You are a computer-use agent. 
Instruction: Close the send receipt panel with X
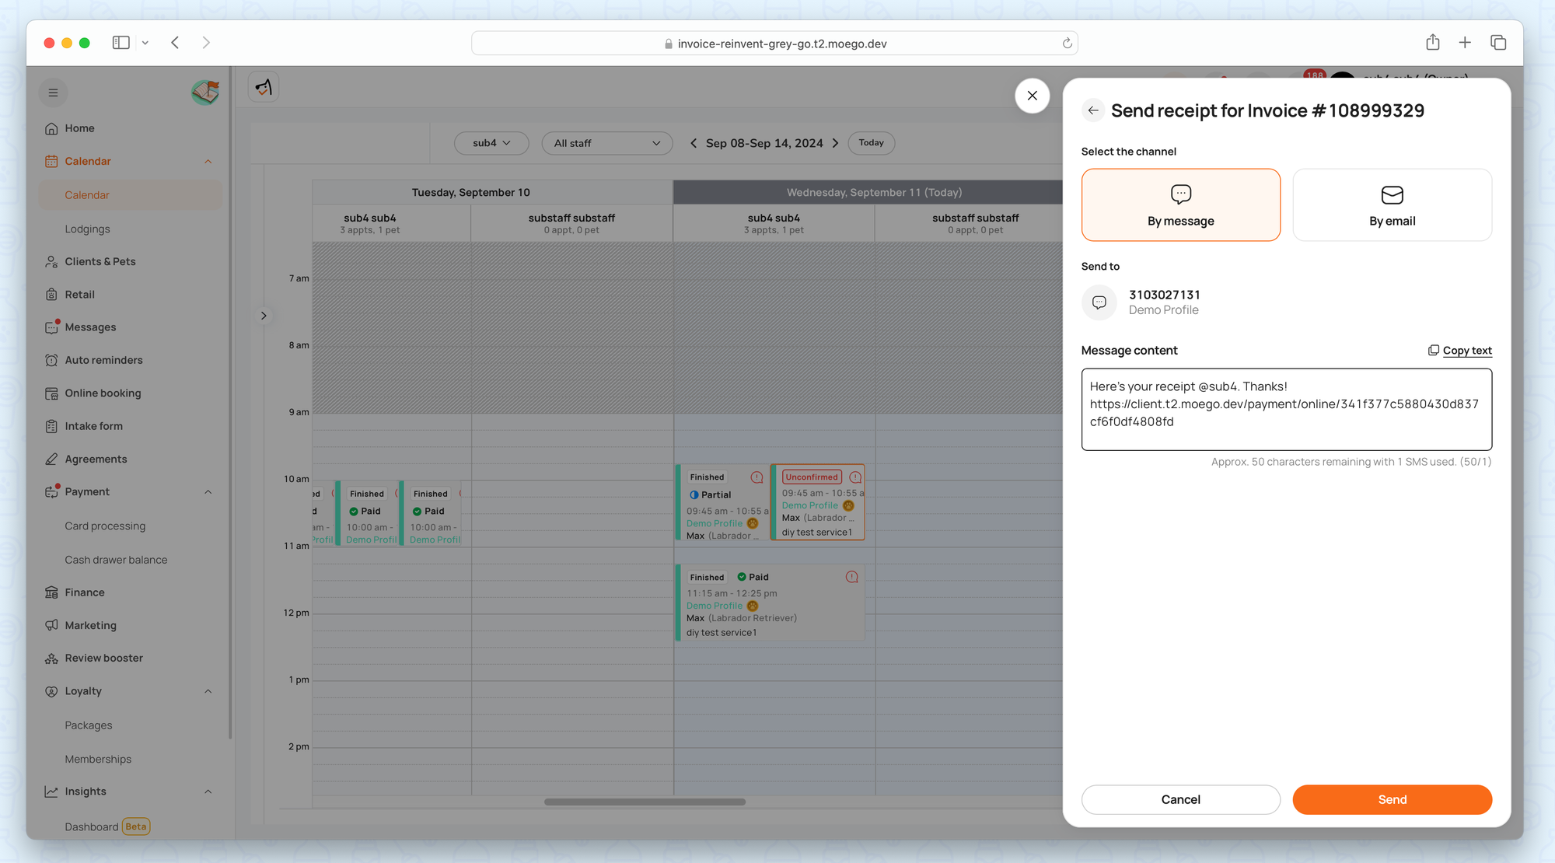1032,96
